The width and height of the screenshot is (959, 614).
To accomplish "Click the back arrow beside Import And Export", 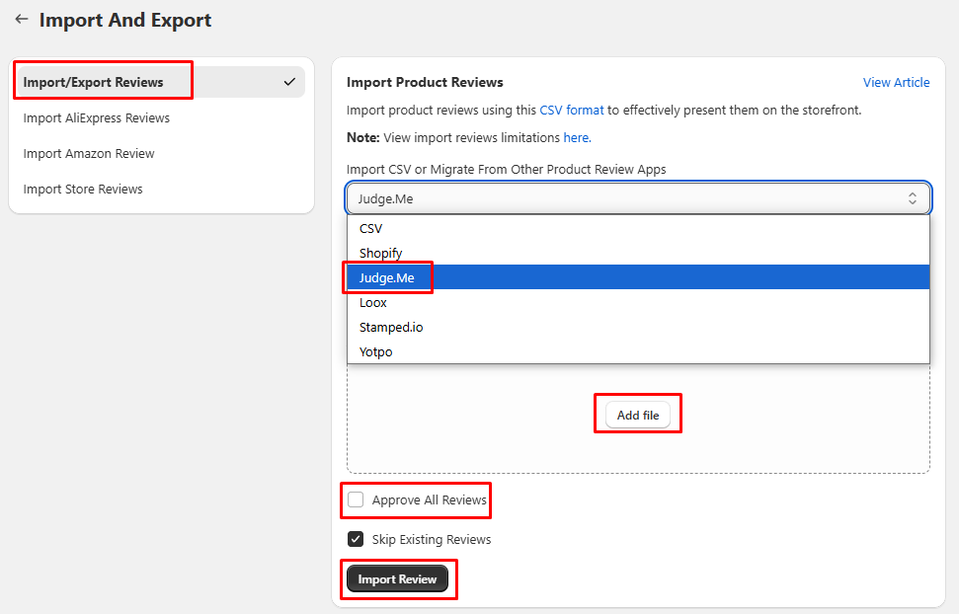I will click(22, 19).
